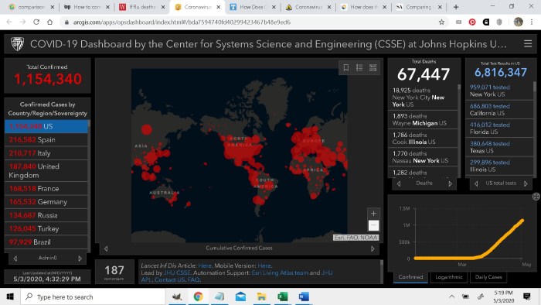Show next map after Cumulative Confirmed Cases
Viewport: 541px width, 305px height.
coord(373,248)
